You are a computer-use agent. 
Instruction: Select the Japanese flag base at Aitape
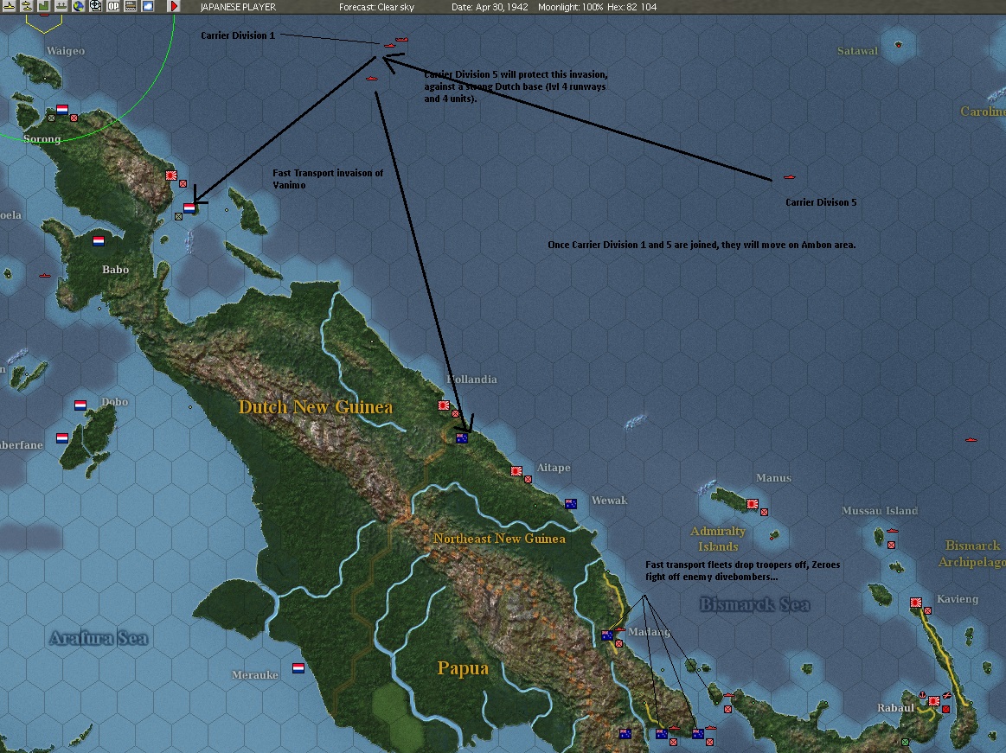516,471
